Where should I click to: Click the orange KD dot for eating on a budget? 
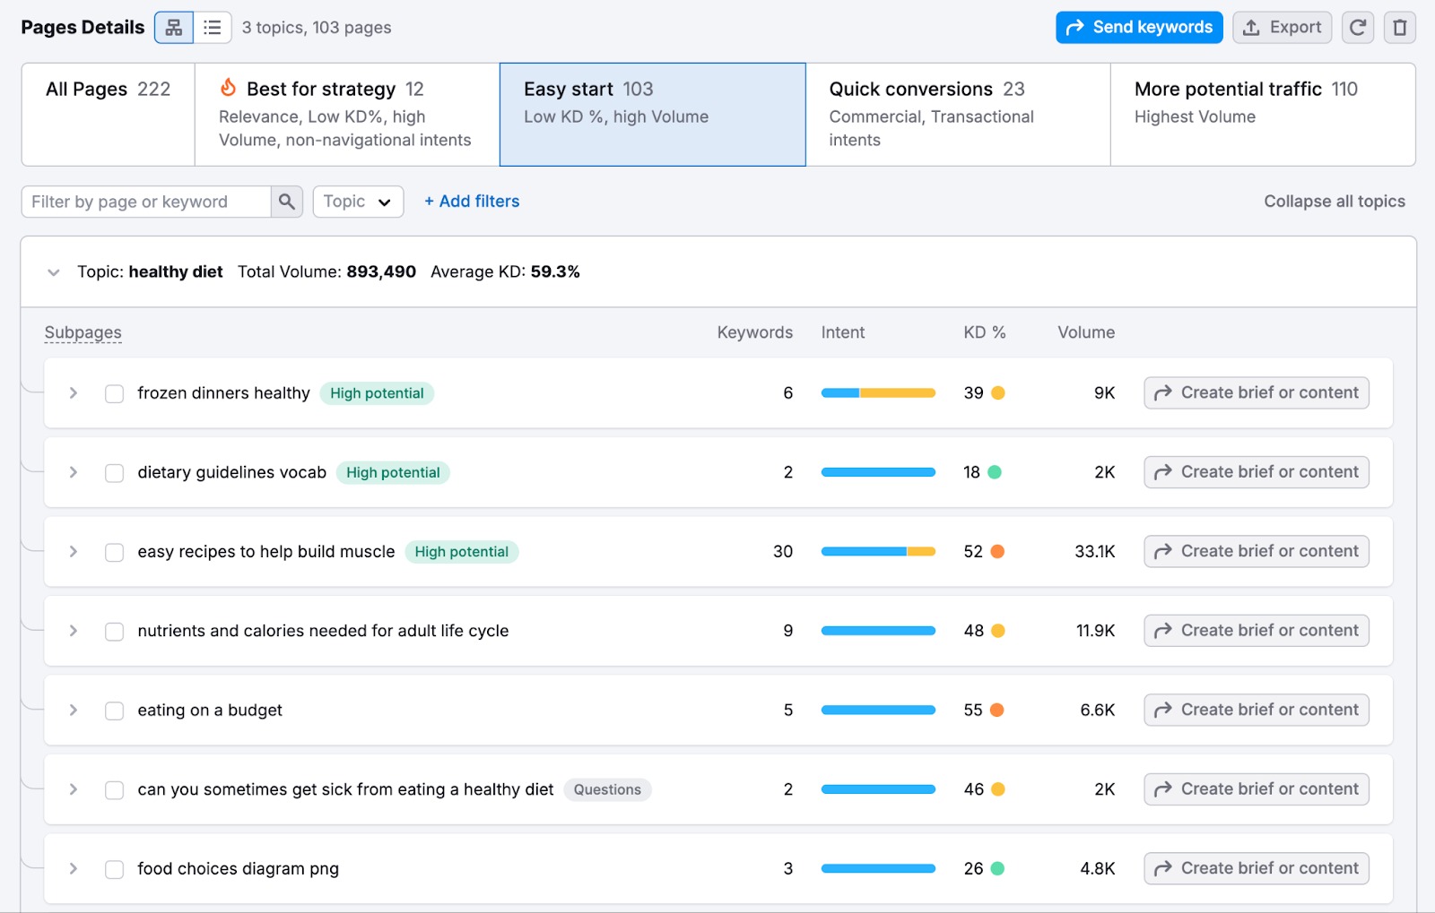[x=996, y=710]
